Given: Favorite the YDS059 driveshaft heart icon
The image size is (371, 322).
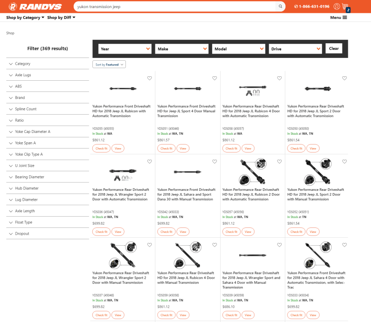Looking at the screenshot, I should coord(215,245).
